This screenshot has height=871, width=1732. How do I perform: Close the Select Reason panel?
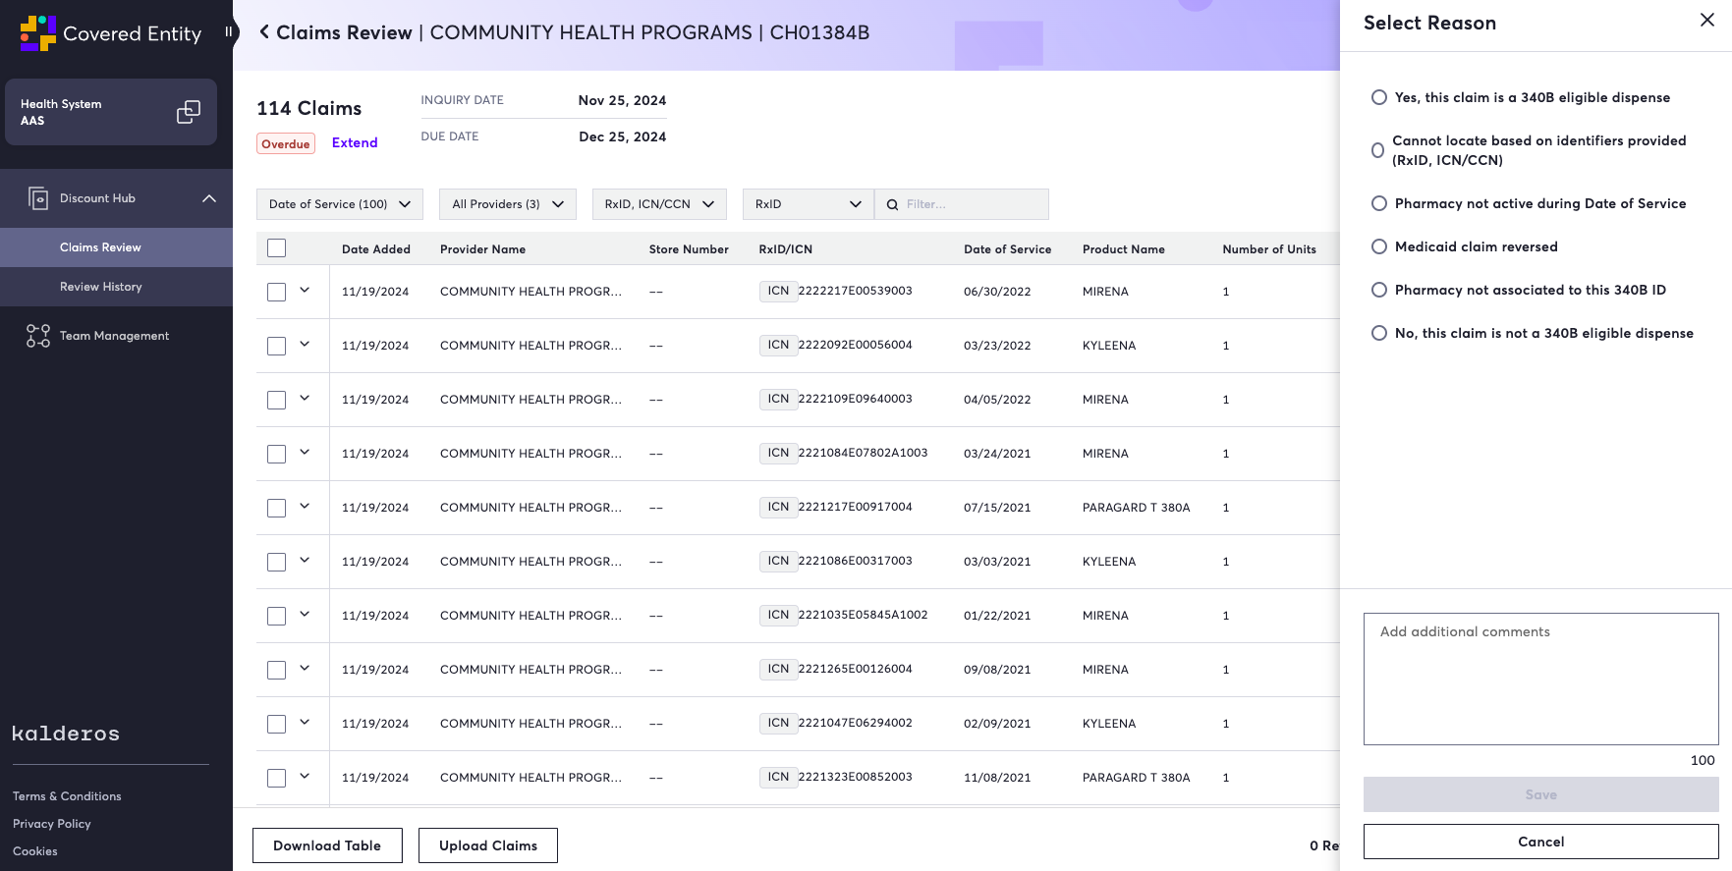pos(1707,21)
